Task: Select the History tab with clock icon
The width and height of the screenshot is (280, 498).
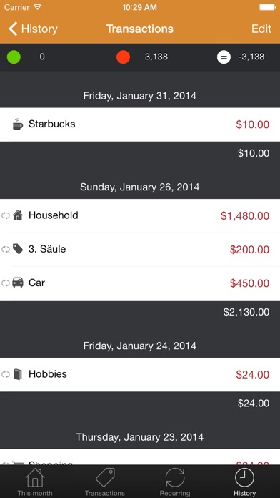Action: point(244,482)
